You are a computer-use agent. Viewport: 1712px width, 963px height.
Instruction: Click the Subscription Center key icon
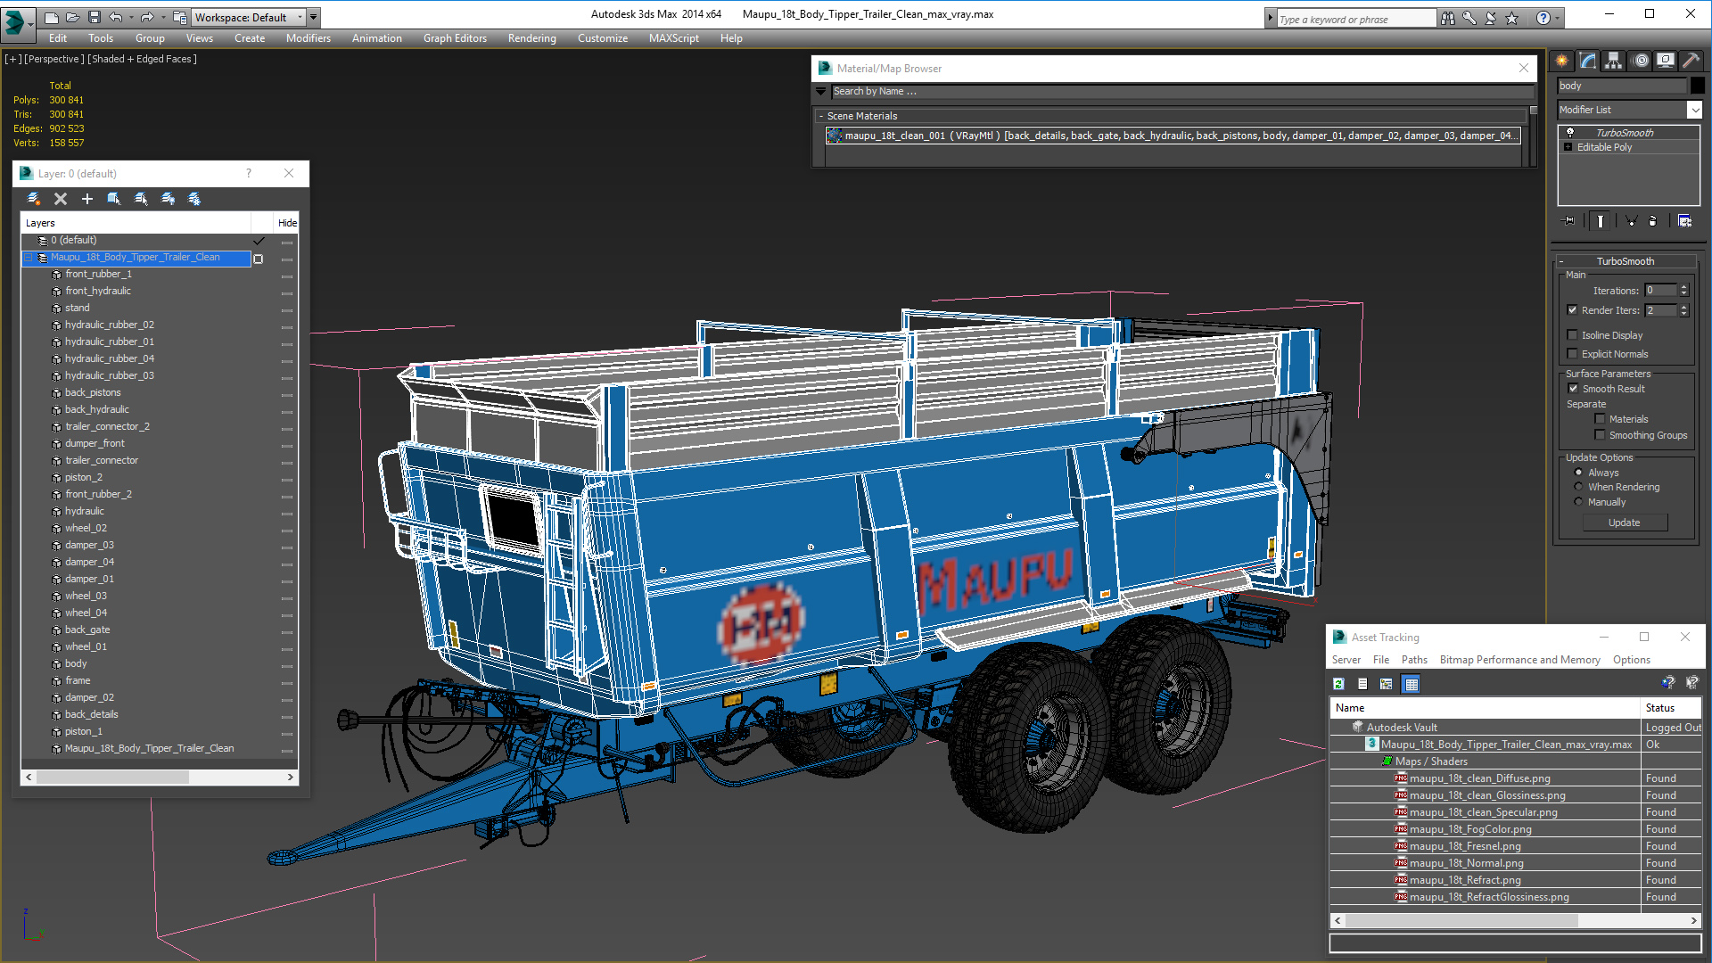[x=1469, y=18]
